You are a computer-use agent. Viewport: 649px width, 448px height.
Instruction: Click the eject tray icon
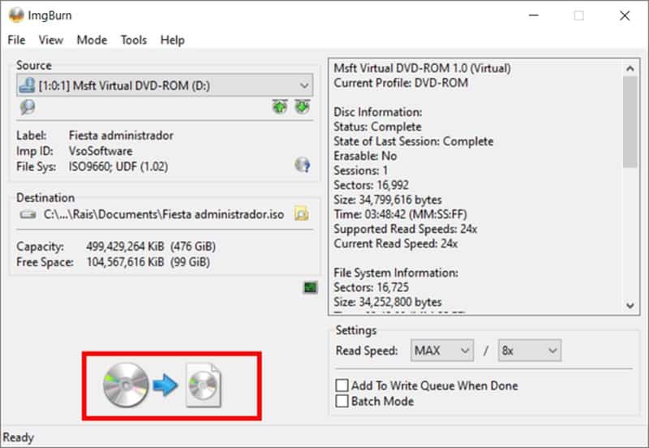coord(280,107)
